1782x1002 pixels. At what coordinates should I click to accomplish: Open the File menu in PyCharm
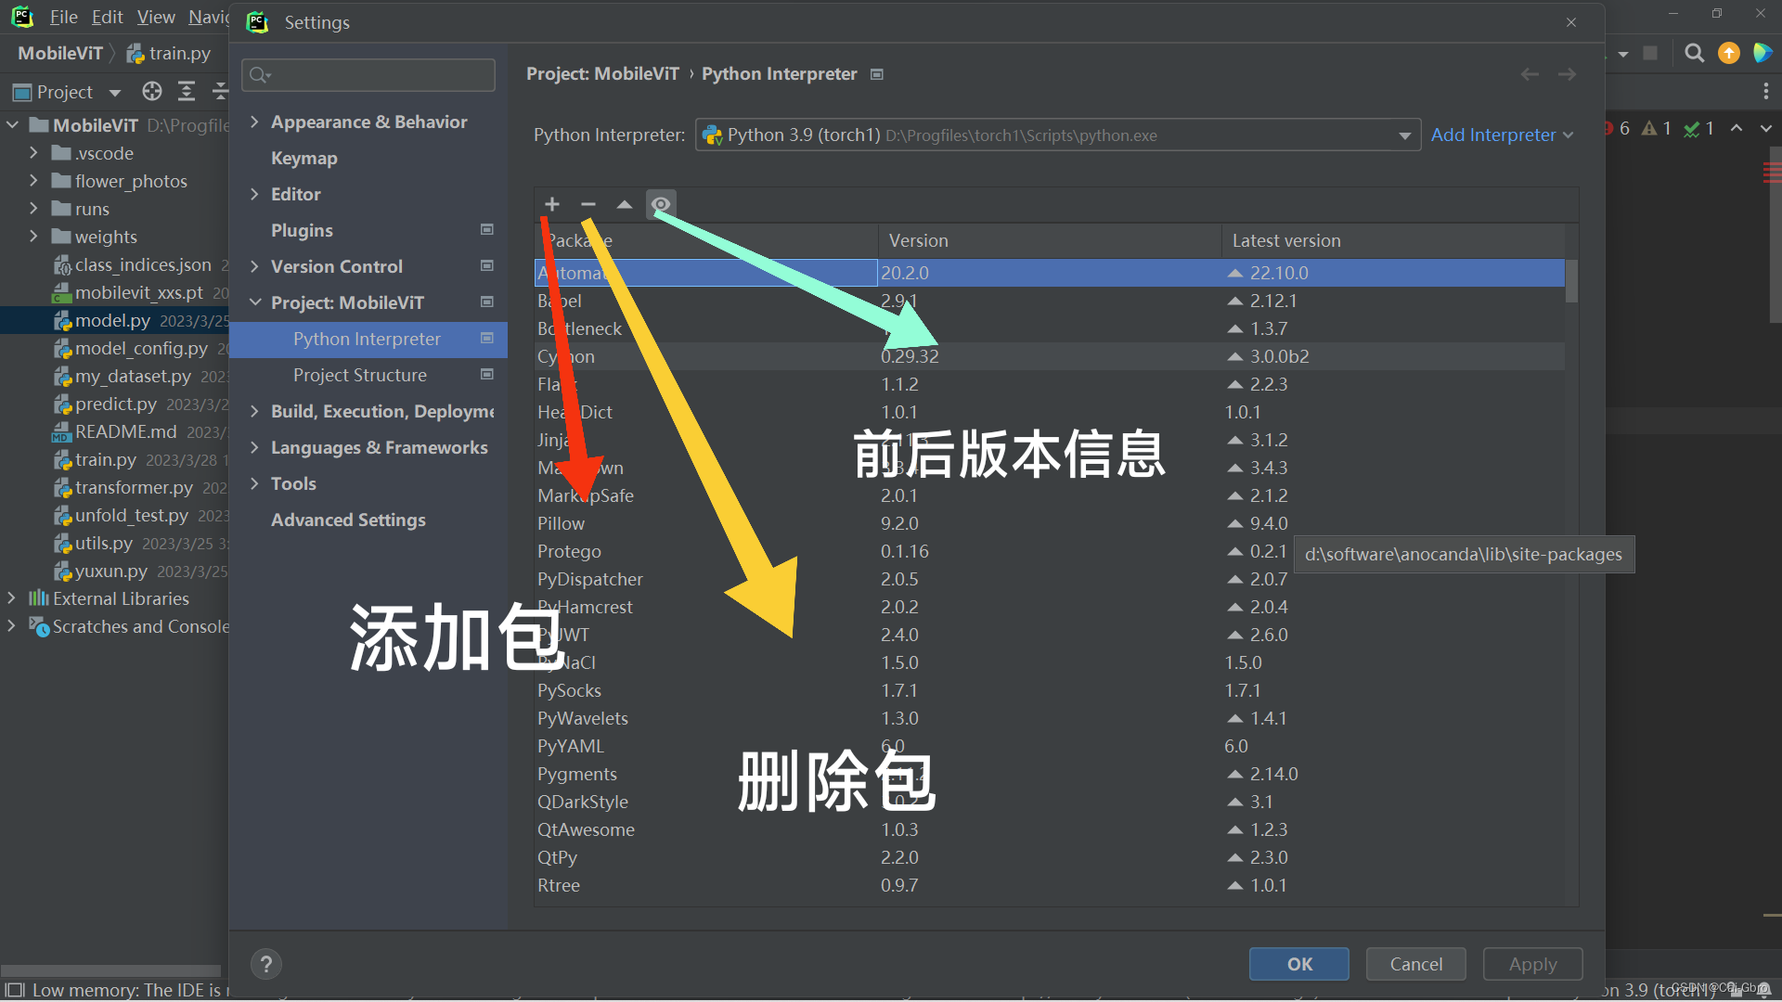click(x=63, y=17)
